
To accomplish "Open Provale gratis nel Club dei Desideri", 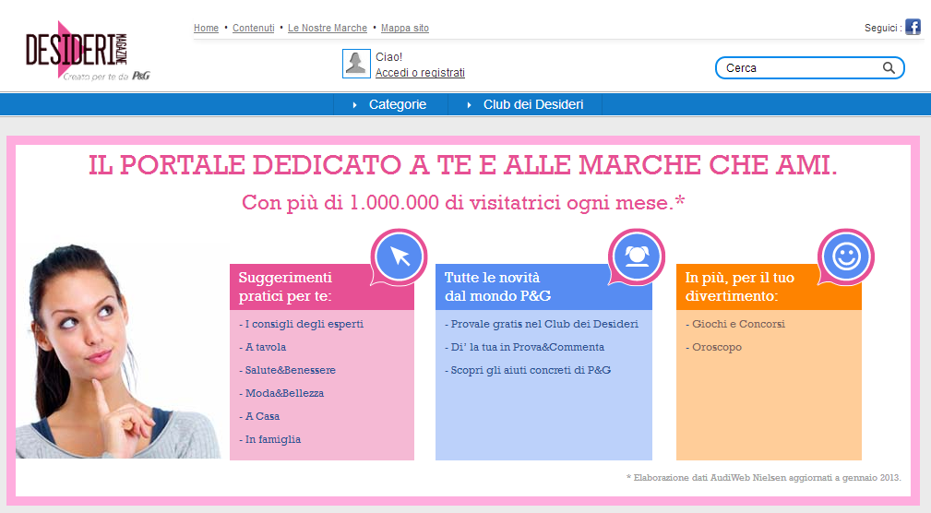I will (x=542, y=324).
